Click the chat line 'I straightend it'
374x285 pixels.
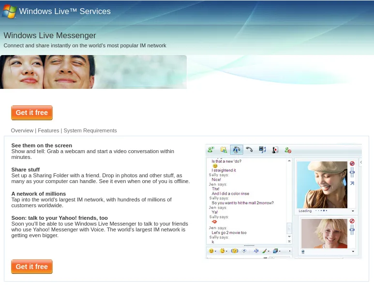tap(224, 170)
